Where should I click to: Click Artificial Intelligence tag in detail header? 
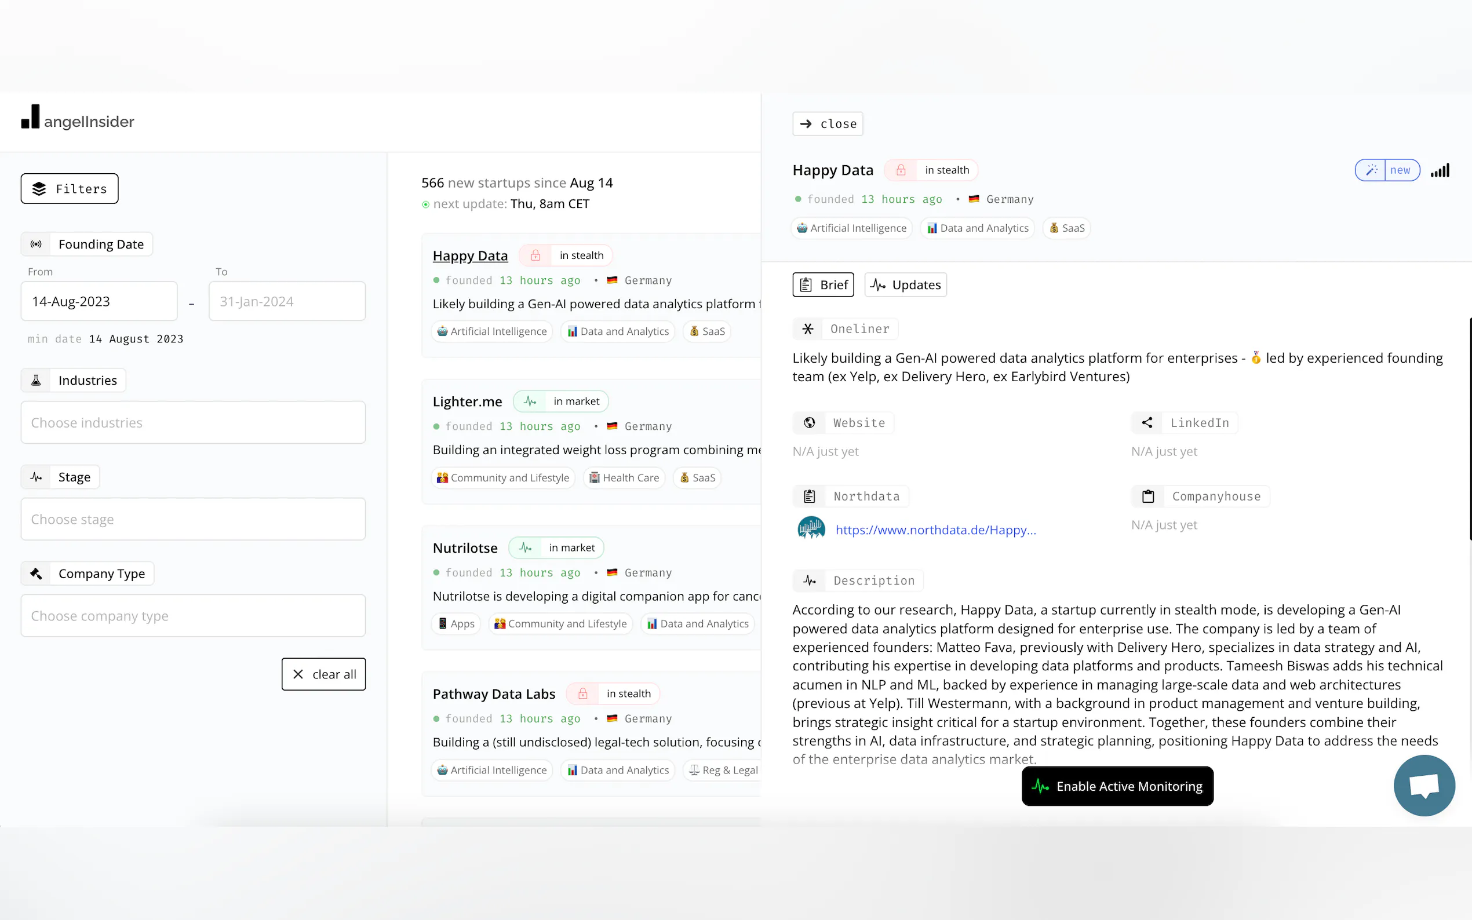(851, 228)
